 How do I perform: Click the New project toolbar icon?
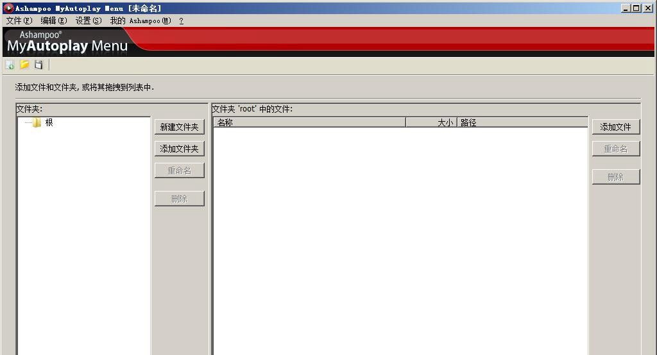[x=10, y=65]
